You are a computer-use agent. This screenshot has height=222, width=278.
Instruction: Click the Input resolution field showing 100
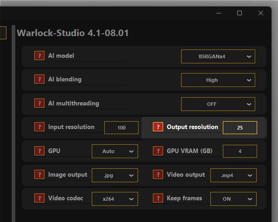121,128
